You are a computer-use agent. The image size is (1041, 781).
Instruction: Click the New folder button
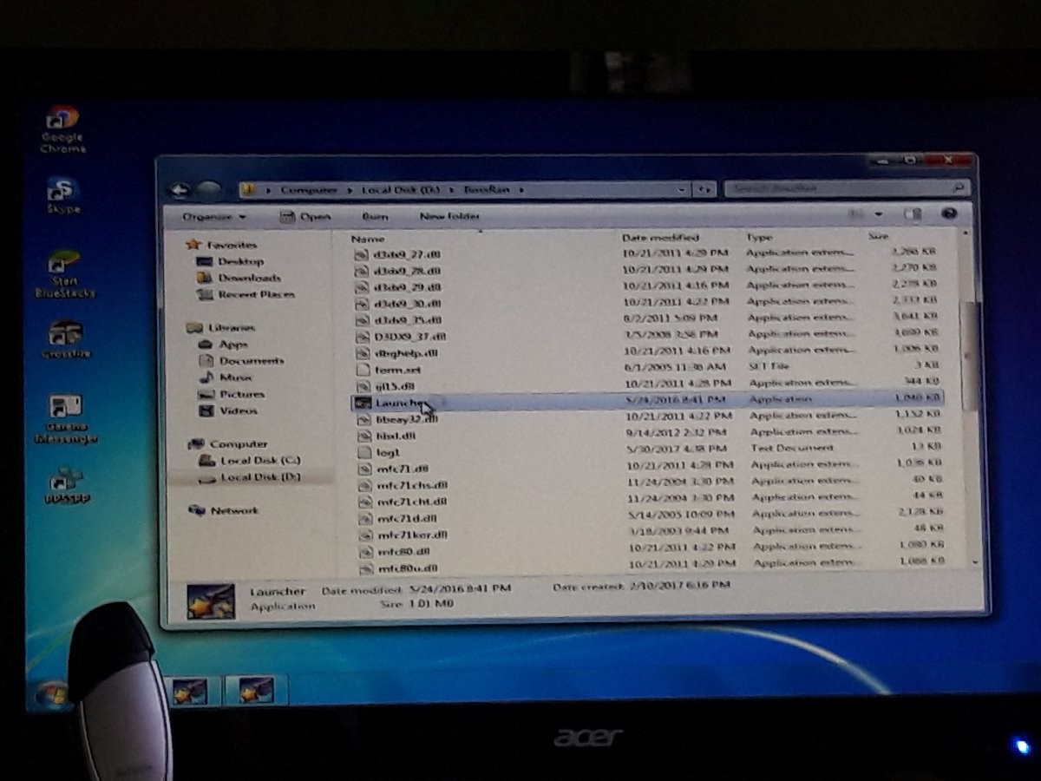click(450, 216)
